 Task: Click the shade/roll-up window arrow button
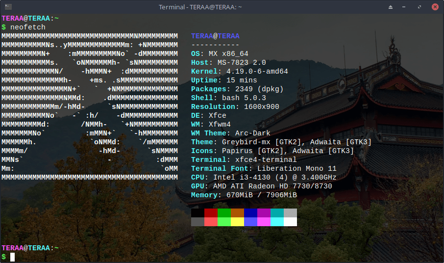coord(391,7)
